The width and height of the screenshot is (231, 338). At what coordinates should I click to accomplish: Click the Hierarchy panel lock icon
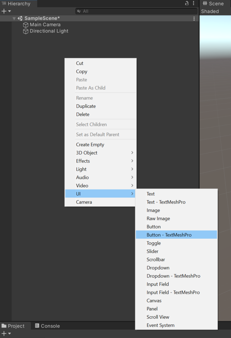pyautogui.click(x=187, y=3)
